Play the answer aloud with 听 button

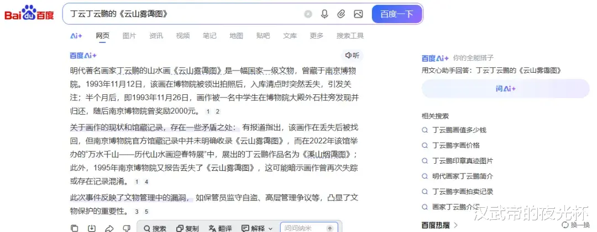pyautogui.click(x=352, y=56)
